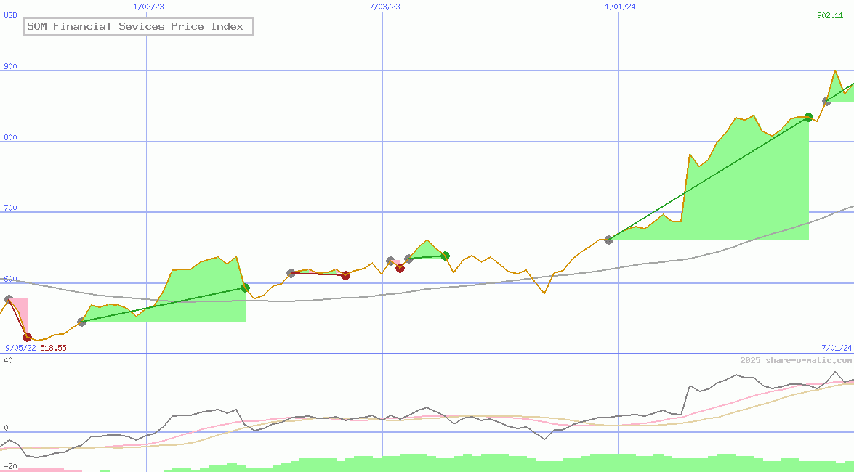This screenshot has width=854, height=472.
Task: Click the 600 price axis label
Action: pyautogui.click(x=10, y=280)
